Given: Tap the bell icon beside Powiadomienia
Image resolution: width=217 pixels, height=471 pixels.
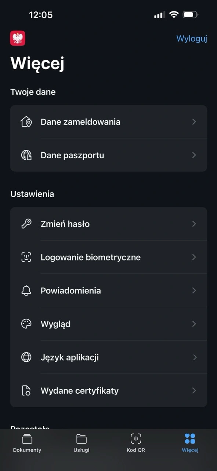Looking at the screenshot, I should pos(26,291).
